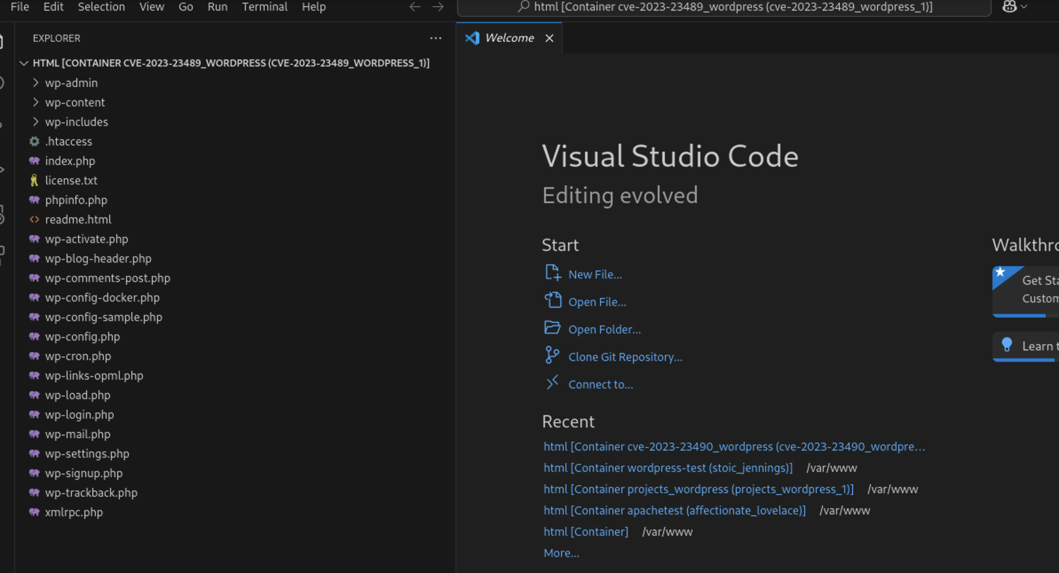Close the Welcome tab
Screen dimensions: 1059x573
click(549, 38)
